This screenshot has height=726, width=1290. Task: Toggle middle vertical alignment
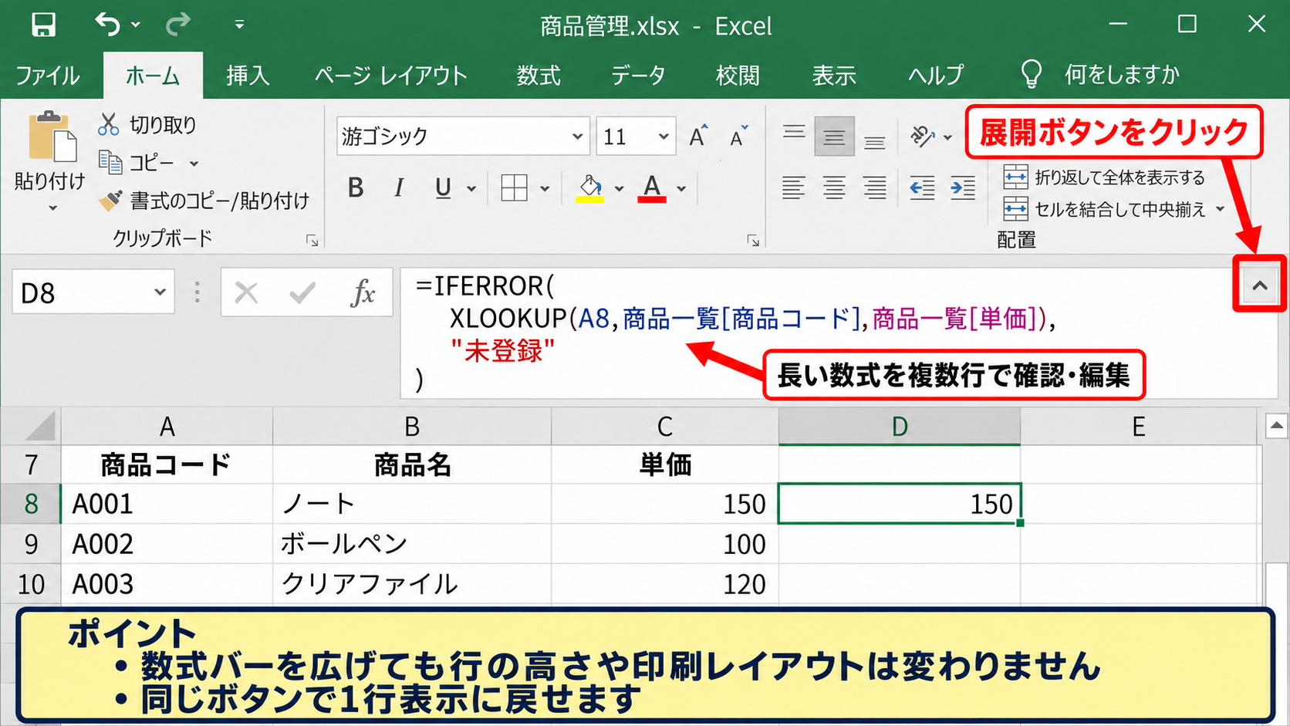834,137
